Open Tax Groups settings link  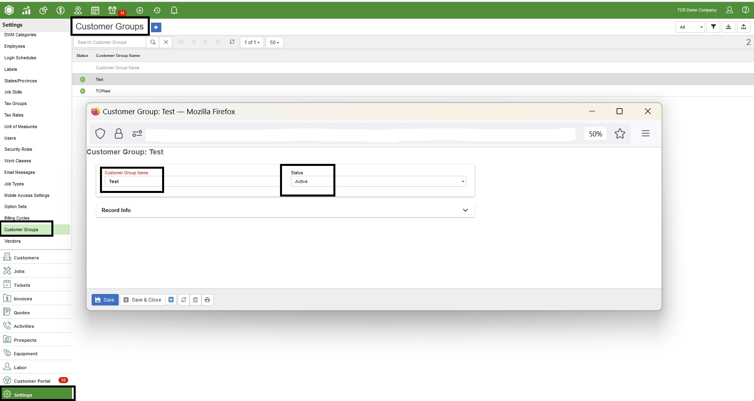pos(16,103)
